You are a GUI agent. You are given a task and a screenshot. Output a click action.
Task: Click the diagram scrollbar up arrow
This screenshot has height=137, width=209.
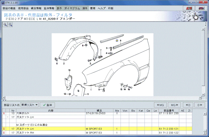[203, 29]
